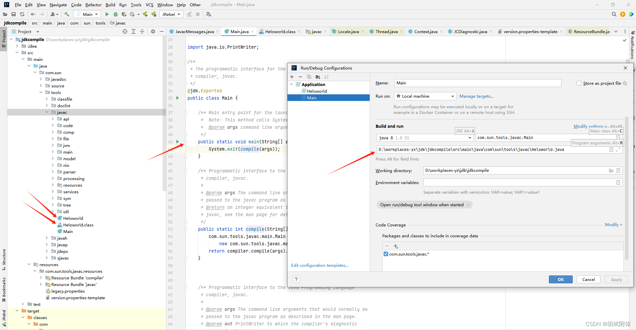The height and width of the screenshot is (330, 636).
Task: Collapse the javac folder in the project tree
Action: (47, 112)
